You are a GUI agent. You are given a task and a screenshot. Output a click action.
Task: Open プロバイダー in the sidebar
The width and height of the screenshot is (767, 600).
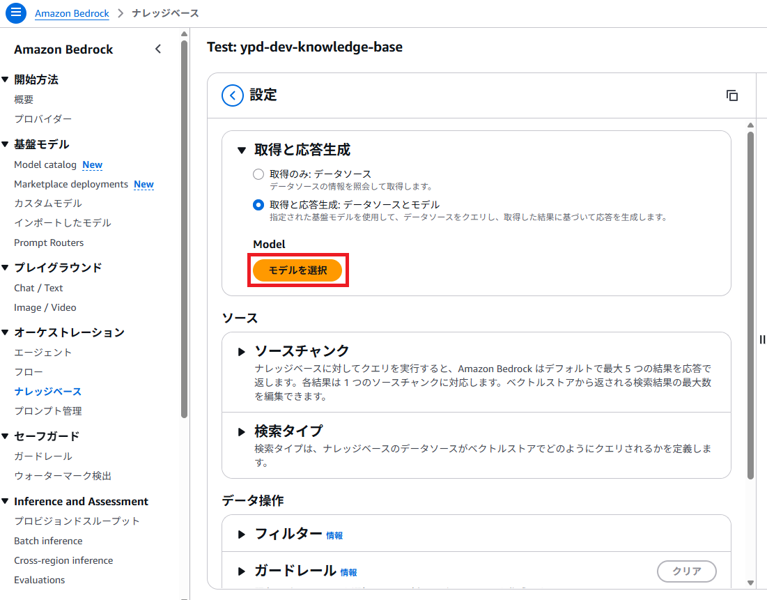[x=43, y=119]
